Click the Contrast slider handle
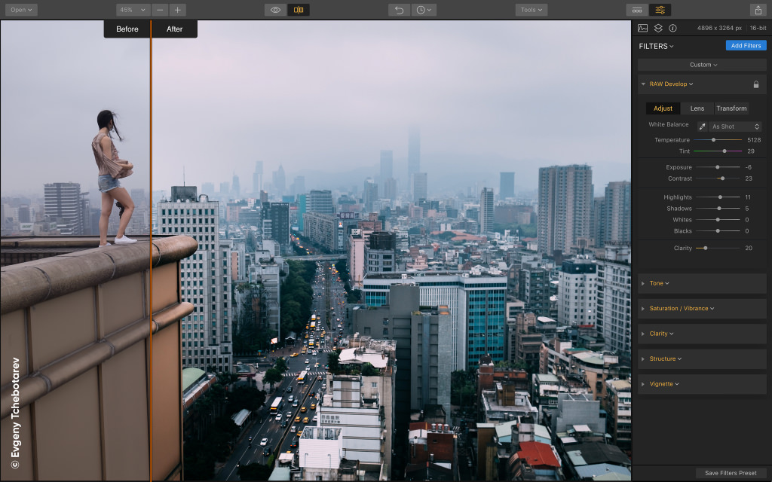This screenshot has height=482, width=772. tap(722, 178)
